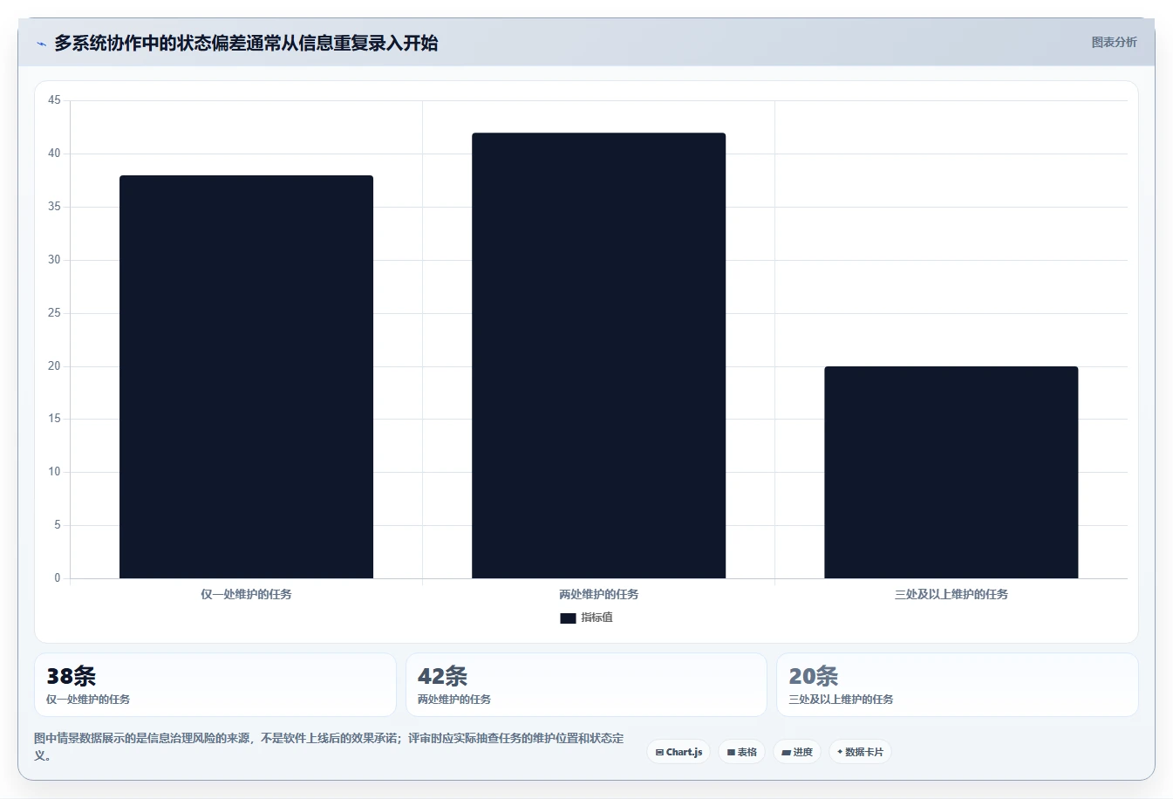This screenshot has width=1173, height=799.
Task: Click the lightning icon beside the title
Action: [41, 44]
